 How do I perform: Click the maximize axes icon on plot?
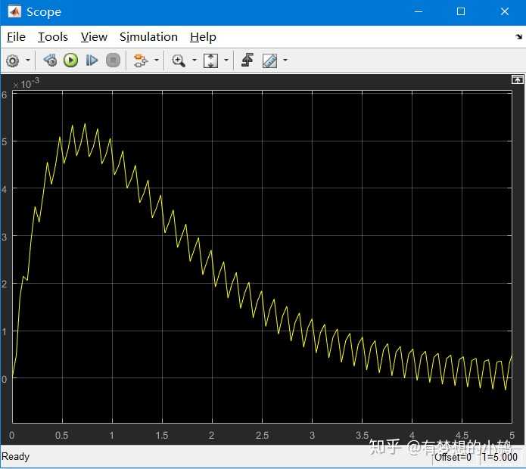click(x=517, y=79)
